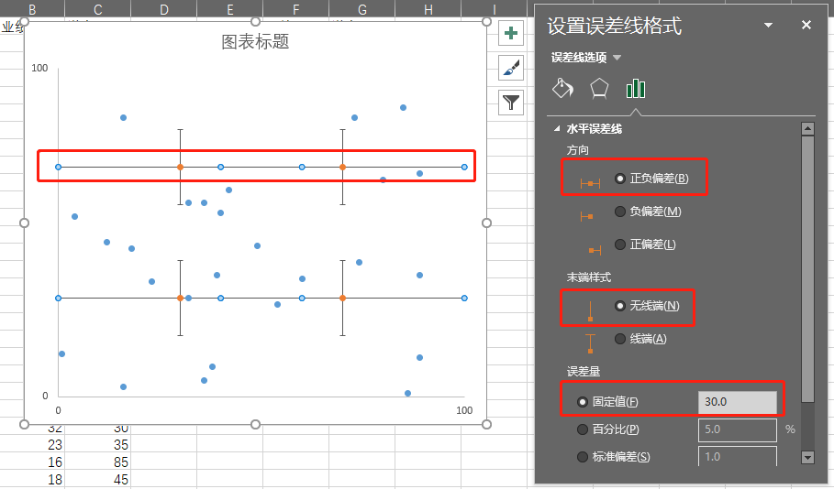
Task: Open Chart Filters funnel button
Action: 511,103
